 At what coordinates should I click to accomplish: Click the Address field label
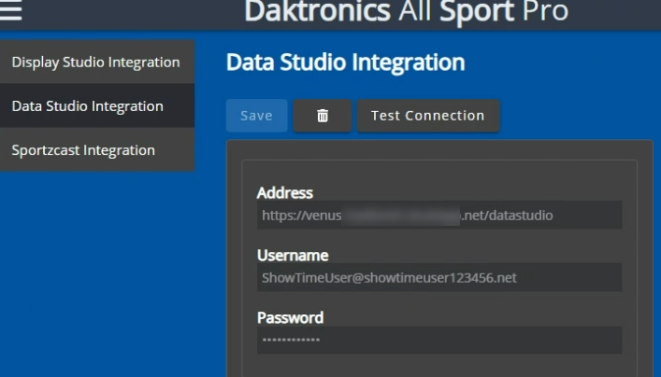285,193
